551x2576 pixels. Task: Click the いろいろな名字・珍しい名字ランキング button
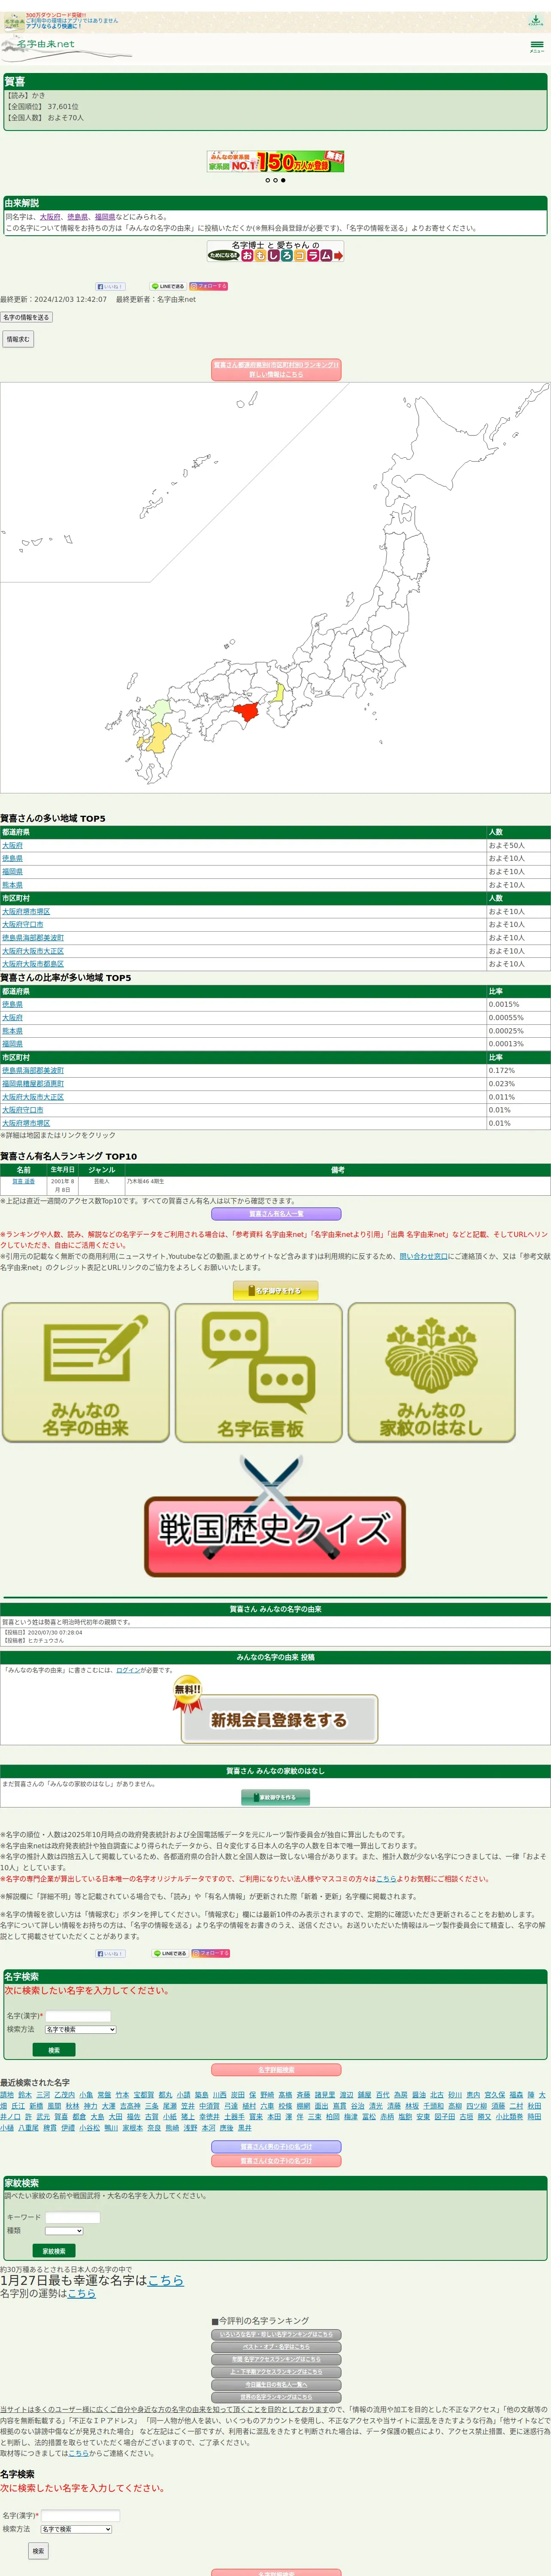[275, 2335]
